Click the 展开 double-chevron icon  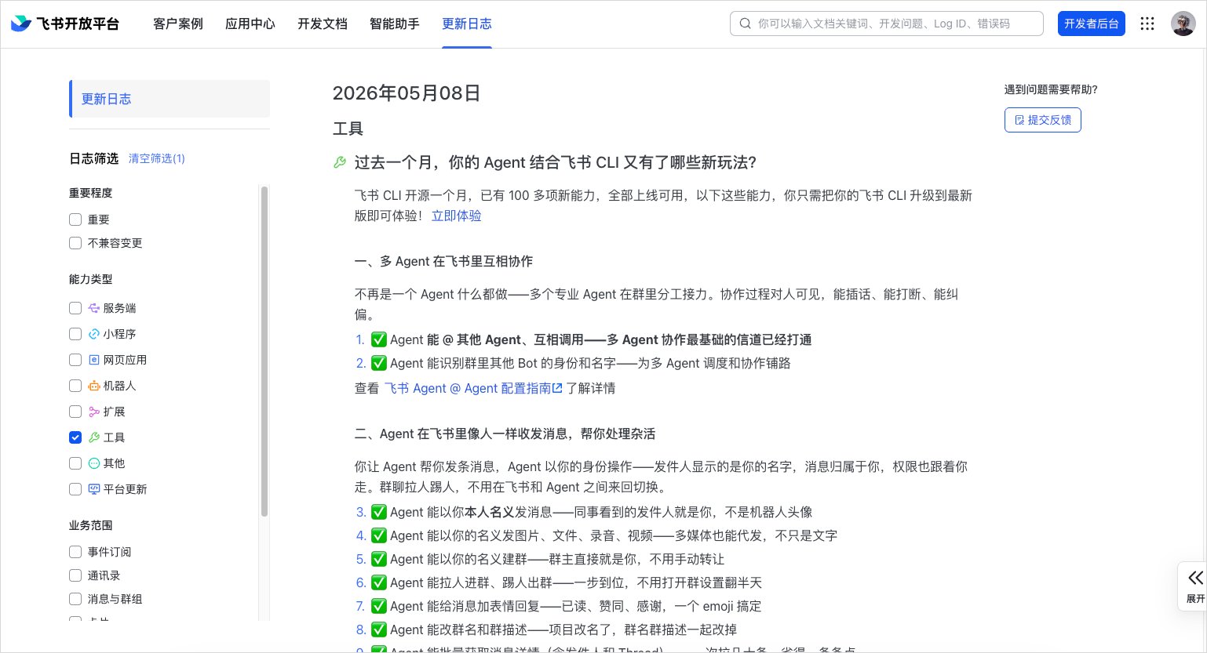pyautogui.click(x=1195, y=579)
